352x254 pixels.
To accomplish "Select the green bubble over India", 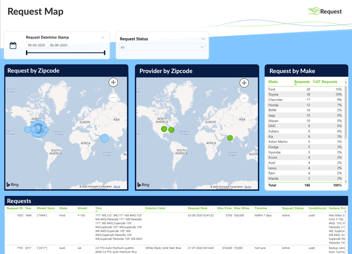I will click(x=230, y=138).
